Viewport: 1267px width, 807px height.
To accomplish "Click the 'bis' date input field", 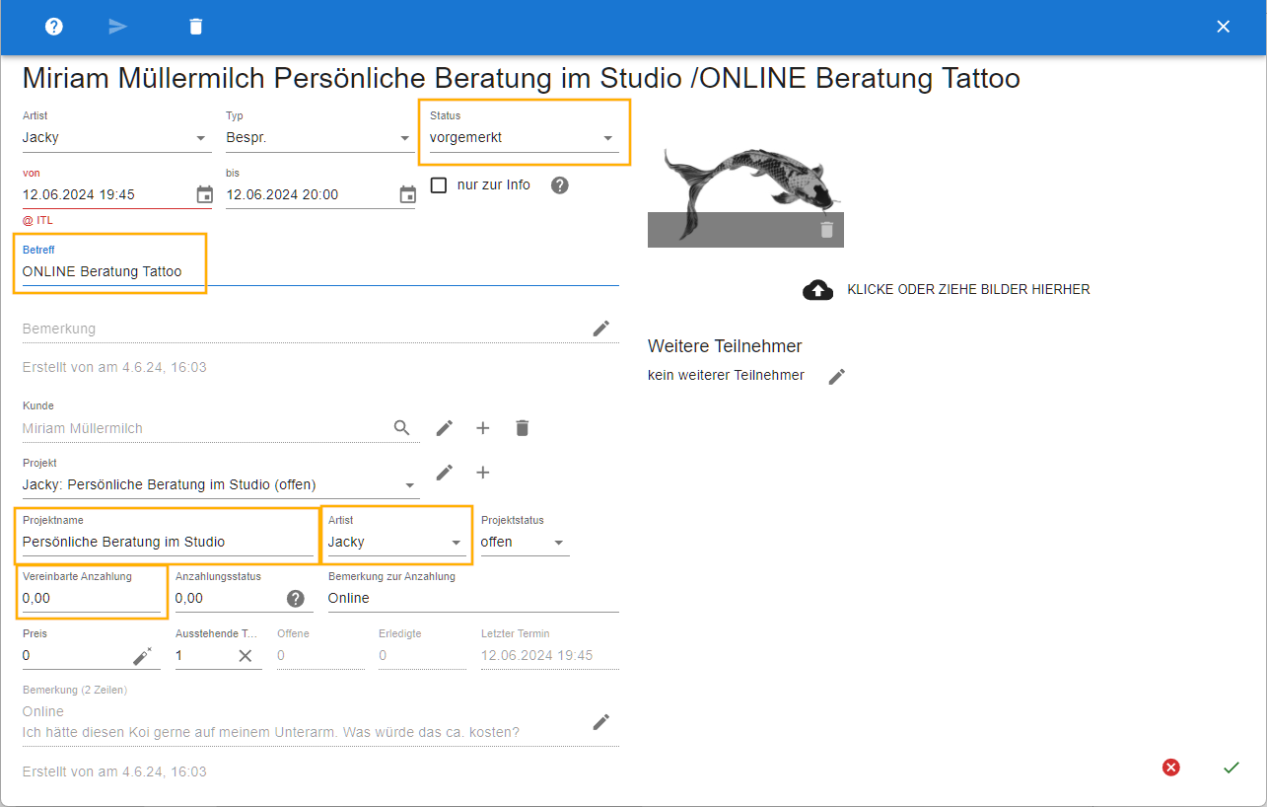I will 310,194.
